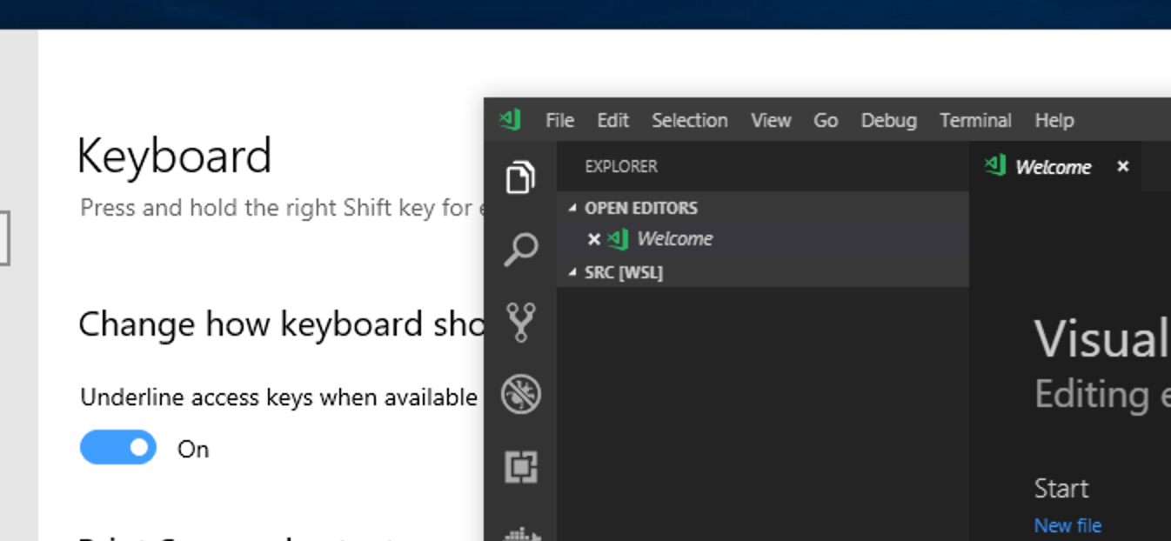Open the Debug menu in the menu bar
Image resolution: width=1171 pixels, height=541 pixels.
click(888, 120)
